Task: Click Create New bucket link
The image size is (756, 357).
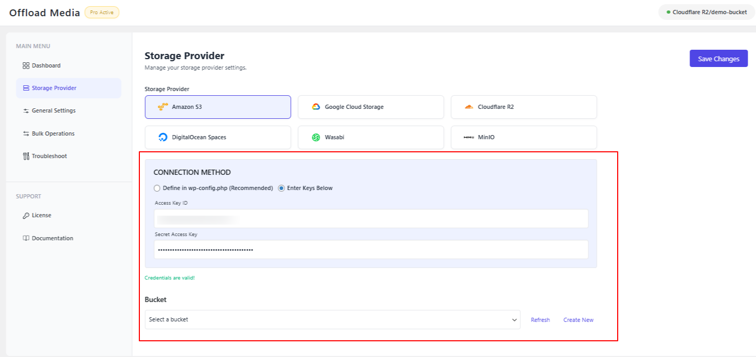Action: 578,320
